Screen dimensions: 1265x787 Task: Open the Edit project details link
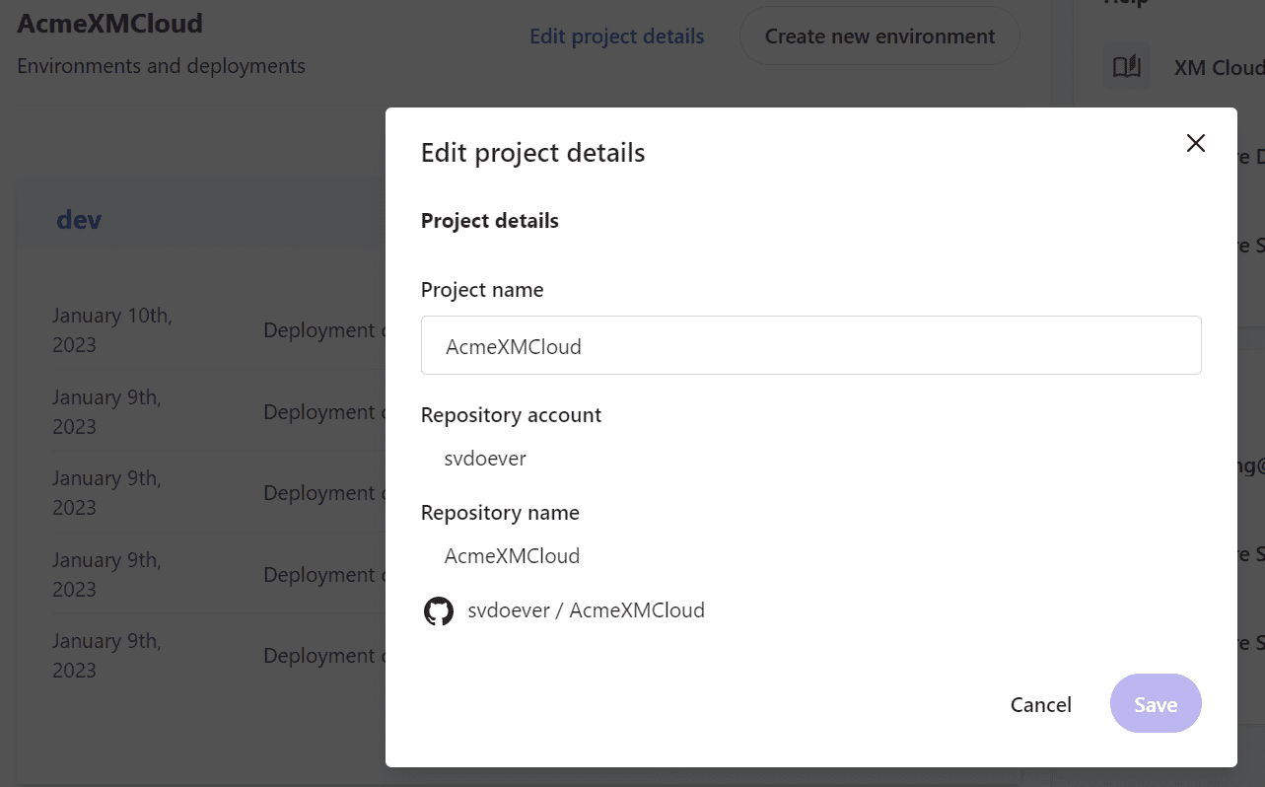click(616, 36)
